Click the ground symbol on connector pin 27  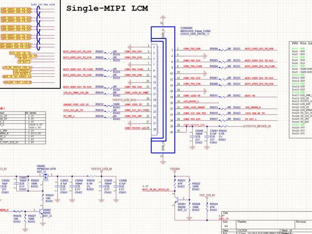coord(129,123)
